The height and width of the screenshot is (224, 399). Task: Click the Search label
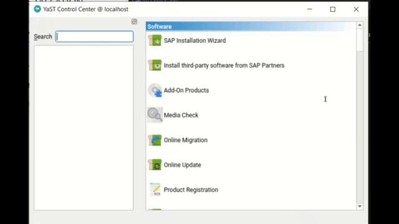coord(43,37)
